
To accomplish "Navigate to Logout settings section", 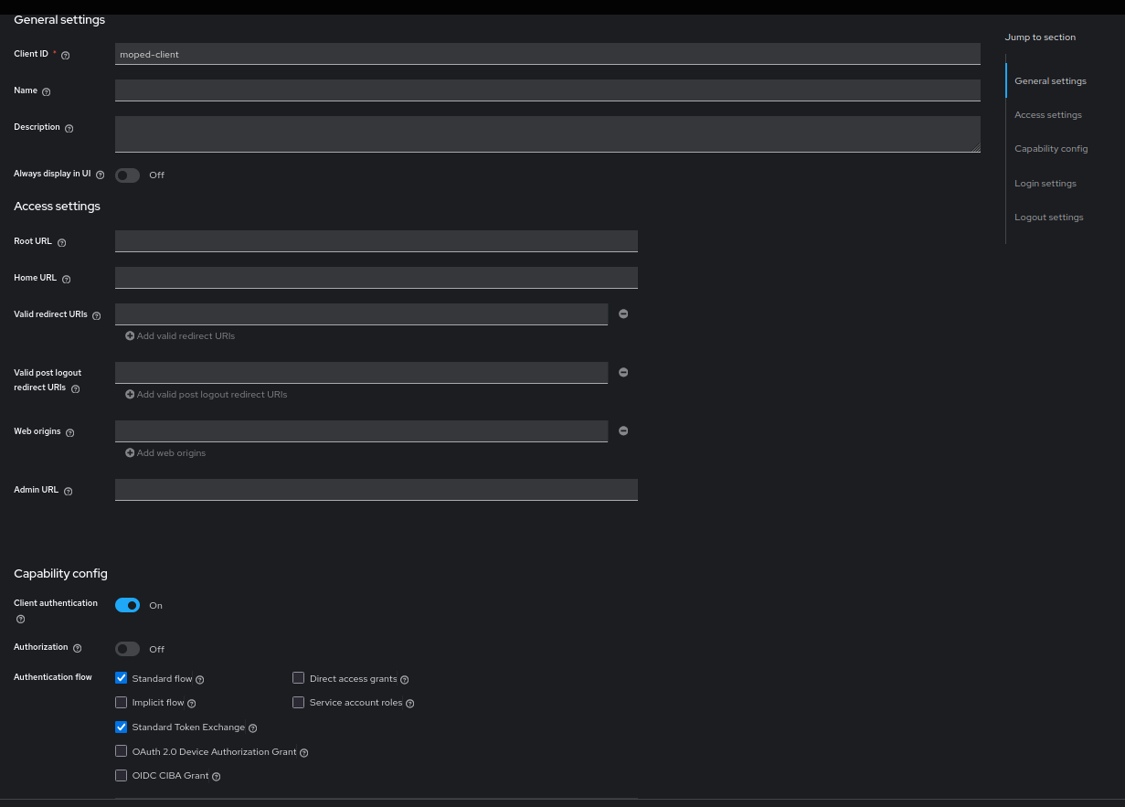I will 1048,217.
